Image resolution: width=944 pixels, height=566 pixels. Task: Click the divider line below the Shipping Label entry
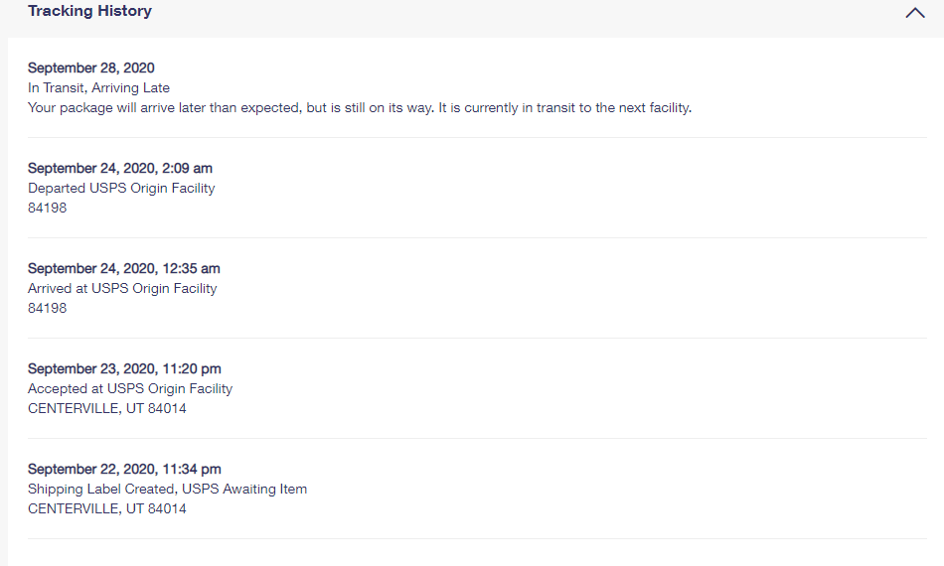[477, 539]
